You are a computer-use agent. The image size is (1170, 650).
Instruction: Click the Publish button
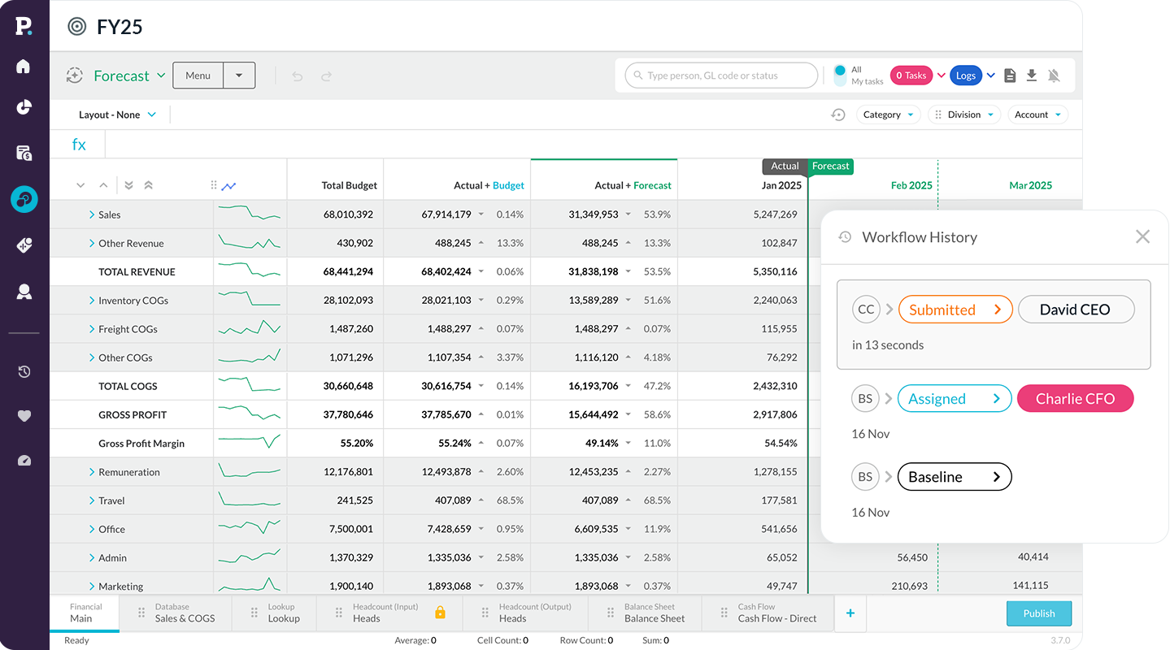(x=1038, y=613)
